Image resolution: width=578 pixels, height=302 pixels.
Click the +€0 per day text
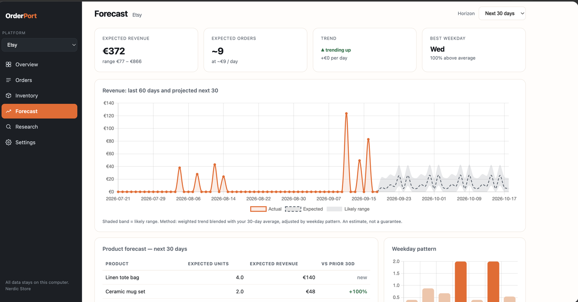[334, 58]
